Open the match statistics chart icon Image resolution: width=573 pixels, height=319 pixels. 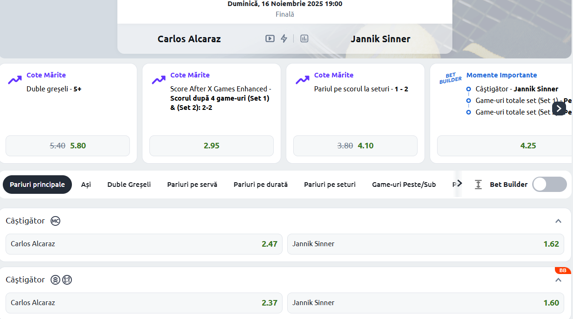click(304, 38)
